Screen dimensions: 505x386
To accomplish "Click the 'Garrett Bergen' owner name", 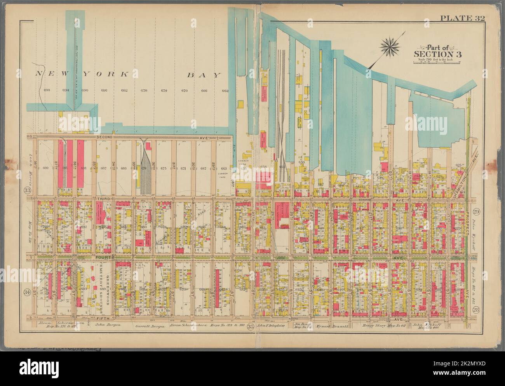I will tap(150, 326).
